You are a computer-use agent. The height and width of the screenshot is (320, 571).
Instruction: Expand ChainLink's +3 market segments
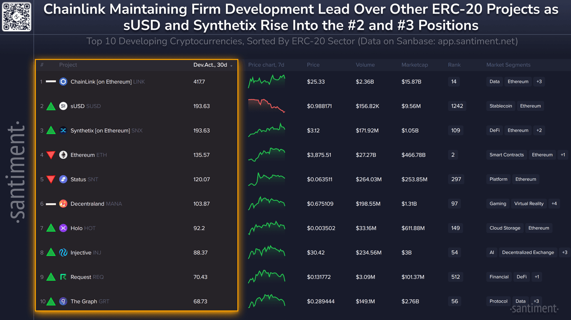(x=539, y=82)
